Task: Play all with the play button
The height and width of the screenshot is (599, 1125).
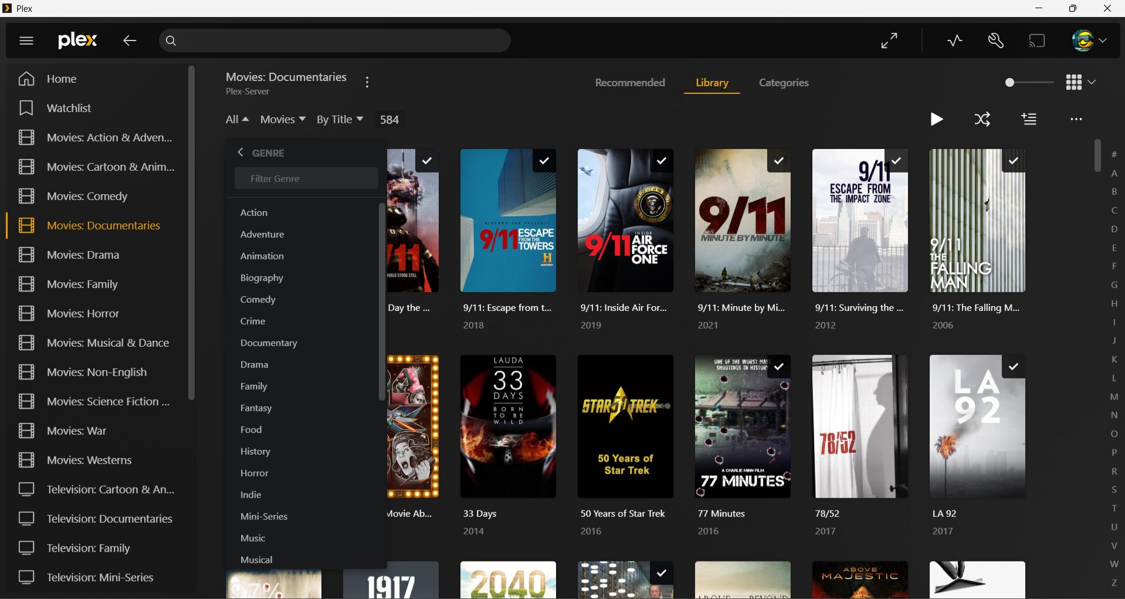Action: point(937,119)
